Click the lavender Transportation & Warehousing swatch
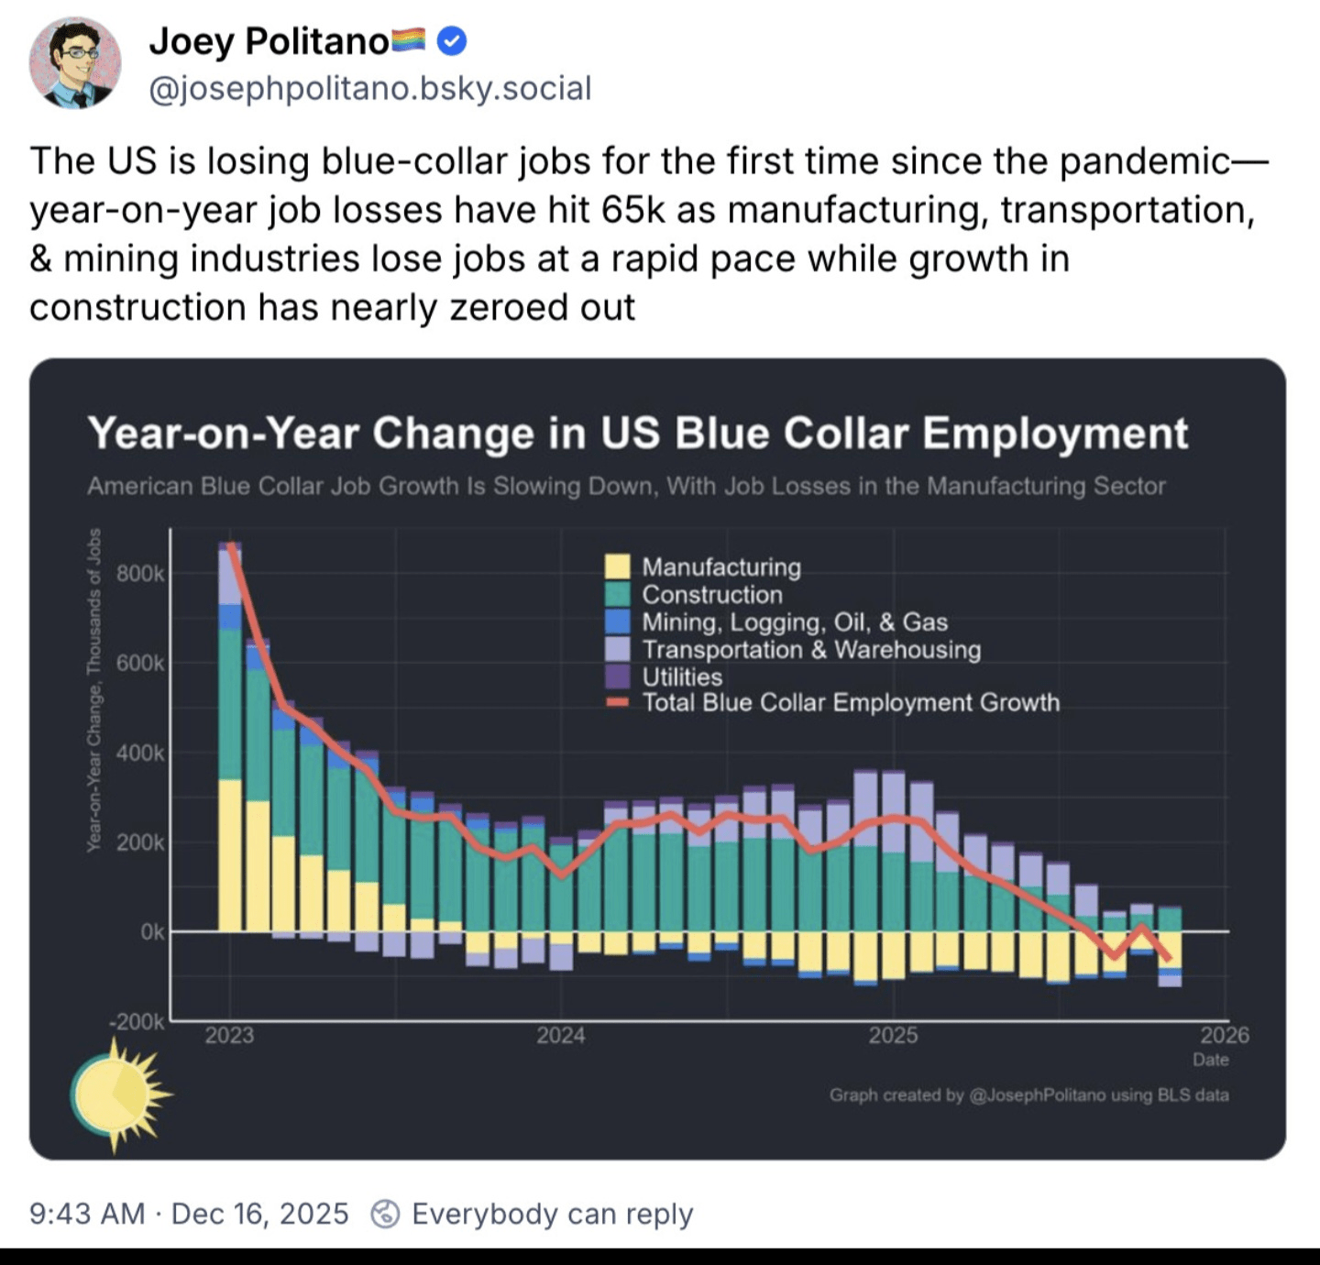 pos(617,649)
